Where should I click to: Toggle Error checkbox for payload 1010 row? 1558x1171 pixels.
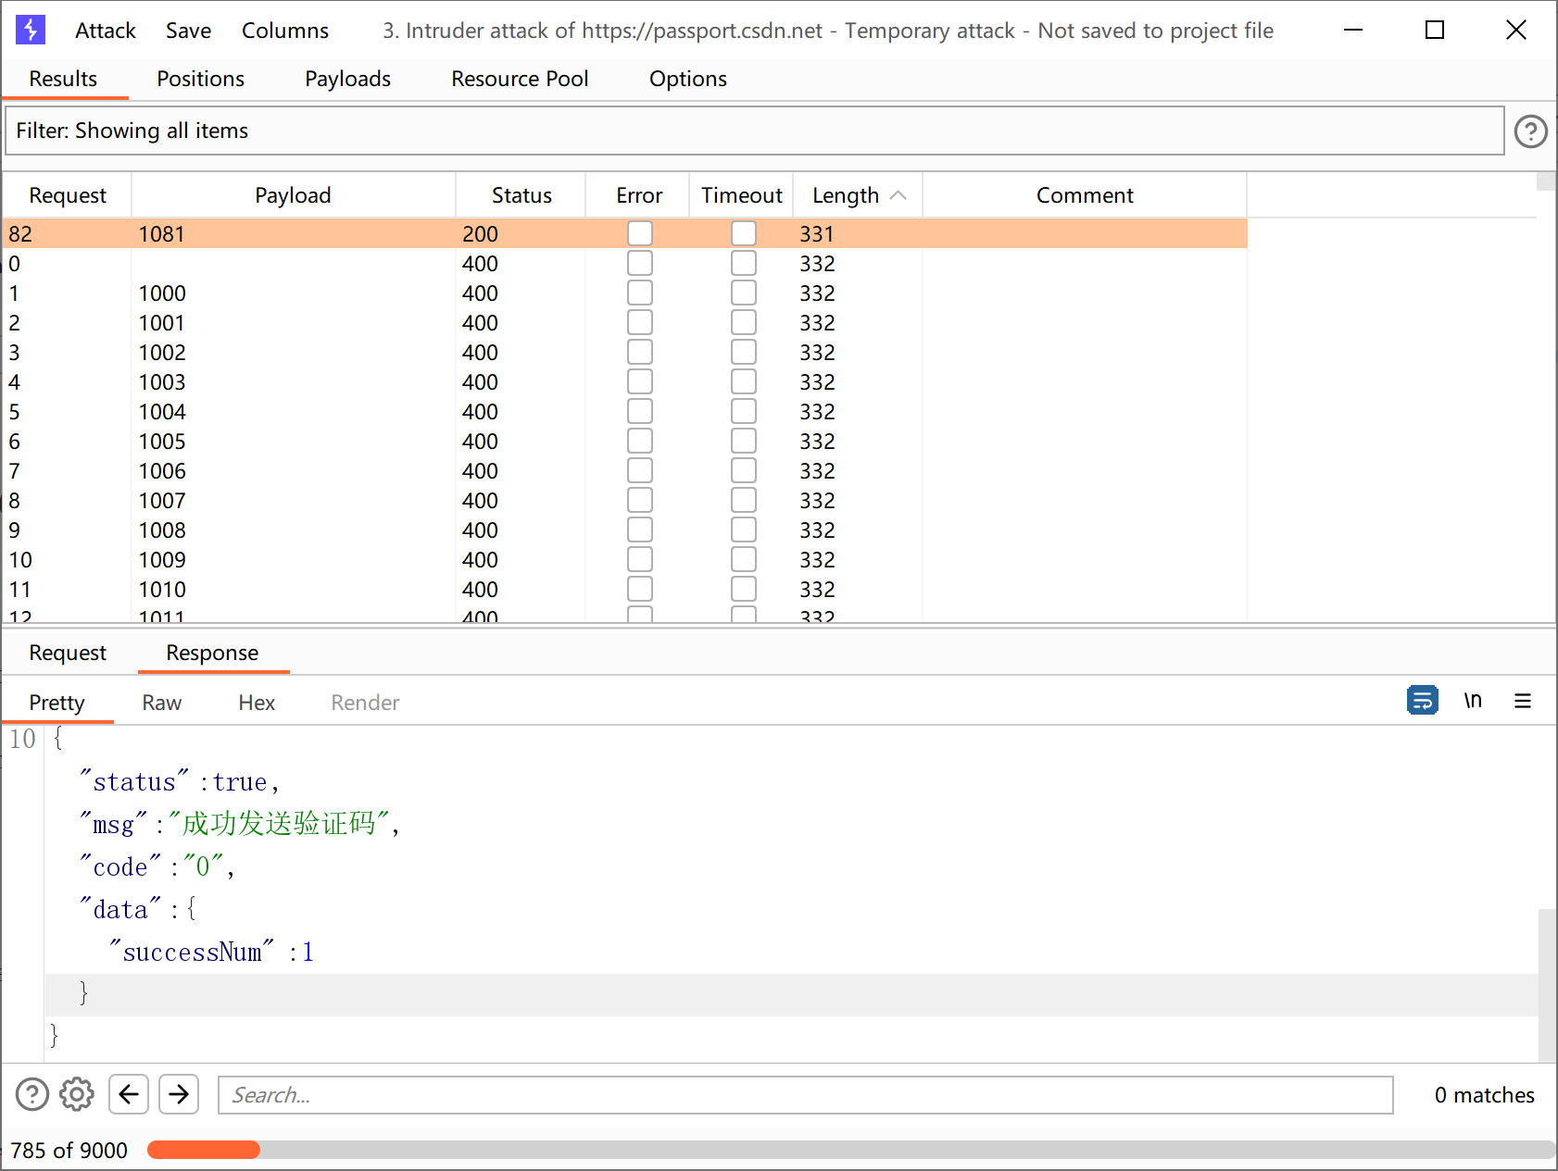pyautogui.click(x=640, y=589)
